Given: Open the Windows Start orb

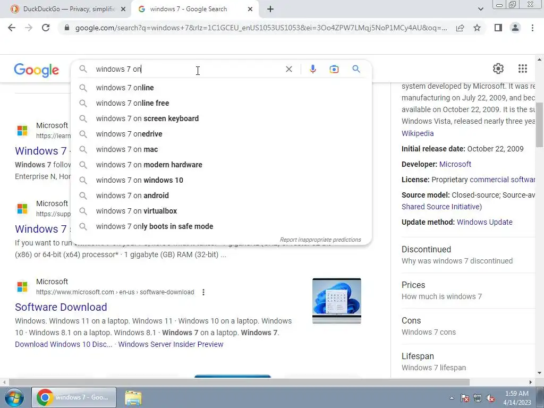Looking at the screenshot, I should 13,398.
